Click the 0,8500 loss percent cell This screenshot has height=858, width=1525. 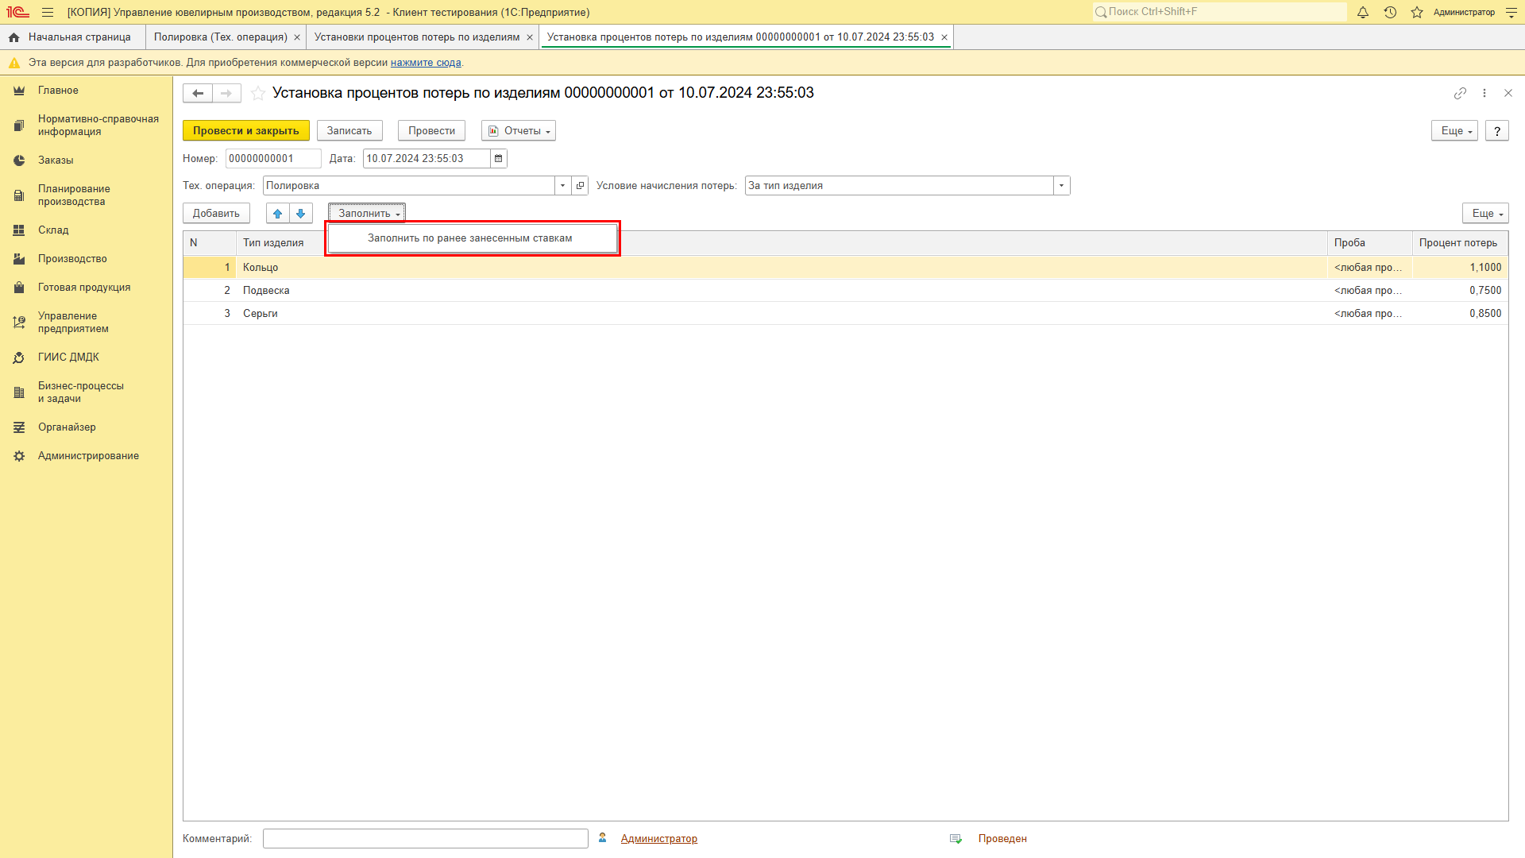pos(1460,314)
